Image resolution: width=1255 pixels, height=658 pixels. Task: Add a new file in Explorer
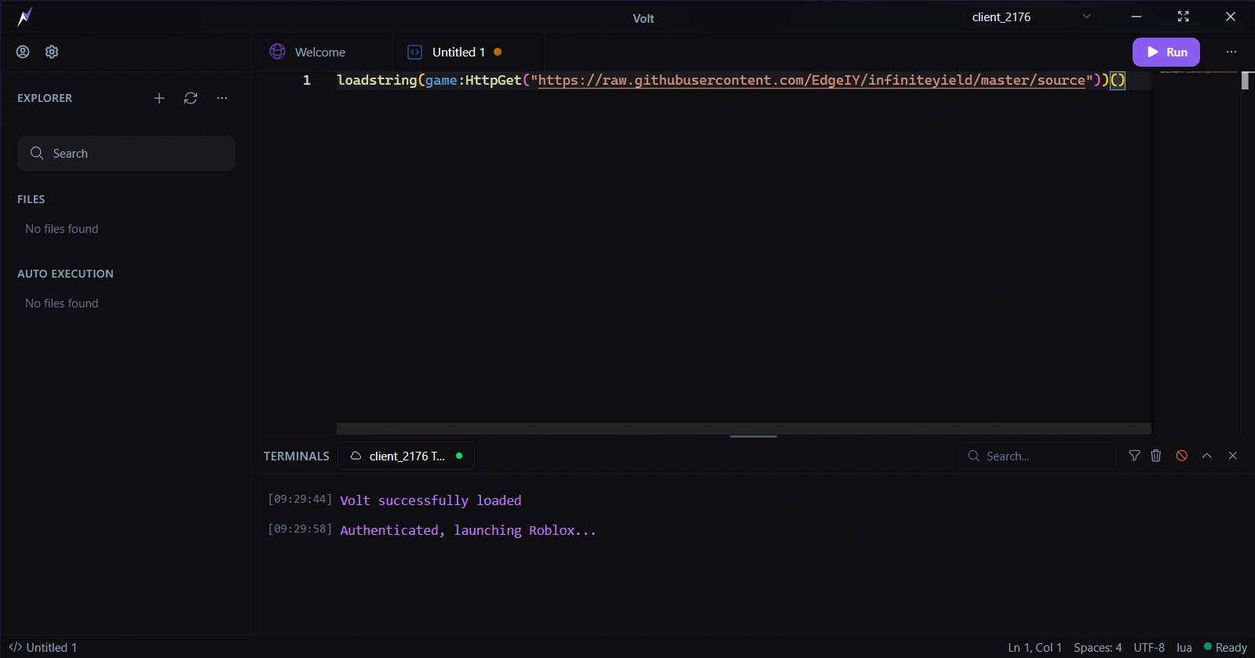point(159,98)
